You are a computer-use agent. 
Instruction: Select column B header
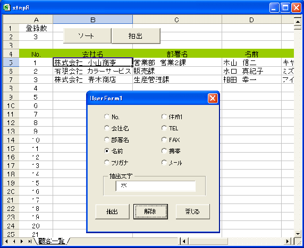[92, 20]
